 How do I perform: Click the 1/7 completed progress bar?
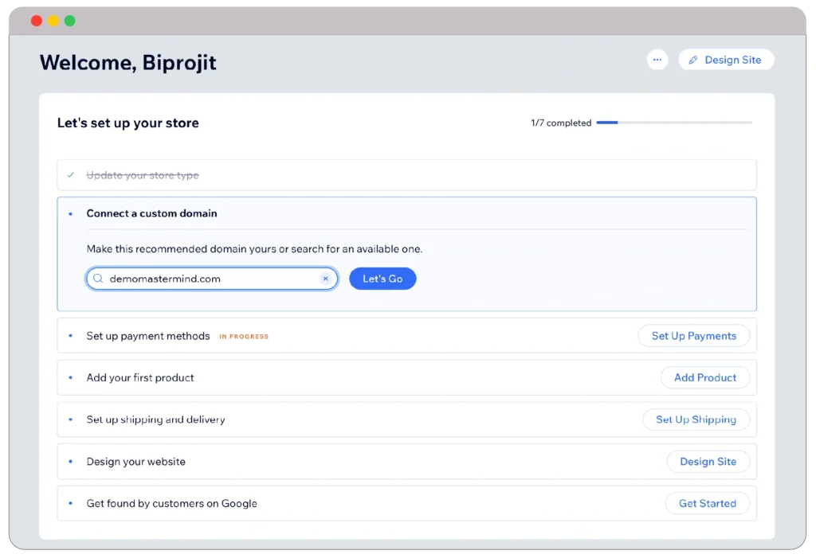673,123
